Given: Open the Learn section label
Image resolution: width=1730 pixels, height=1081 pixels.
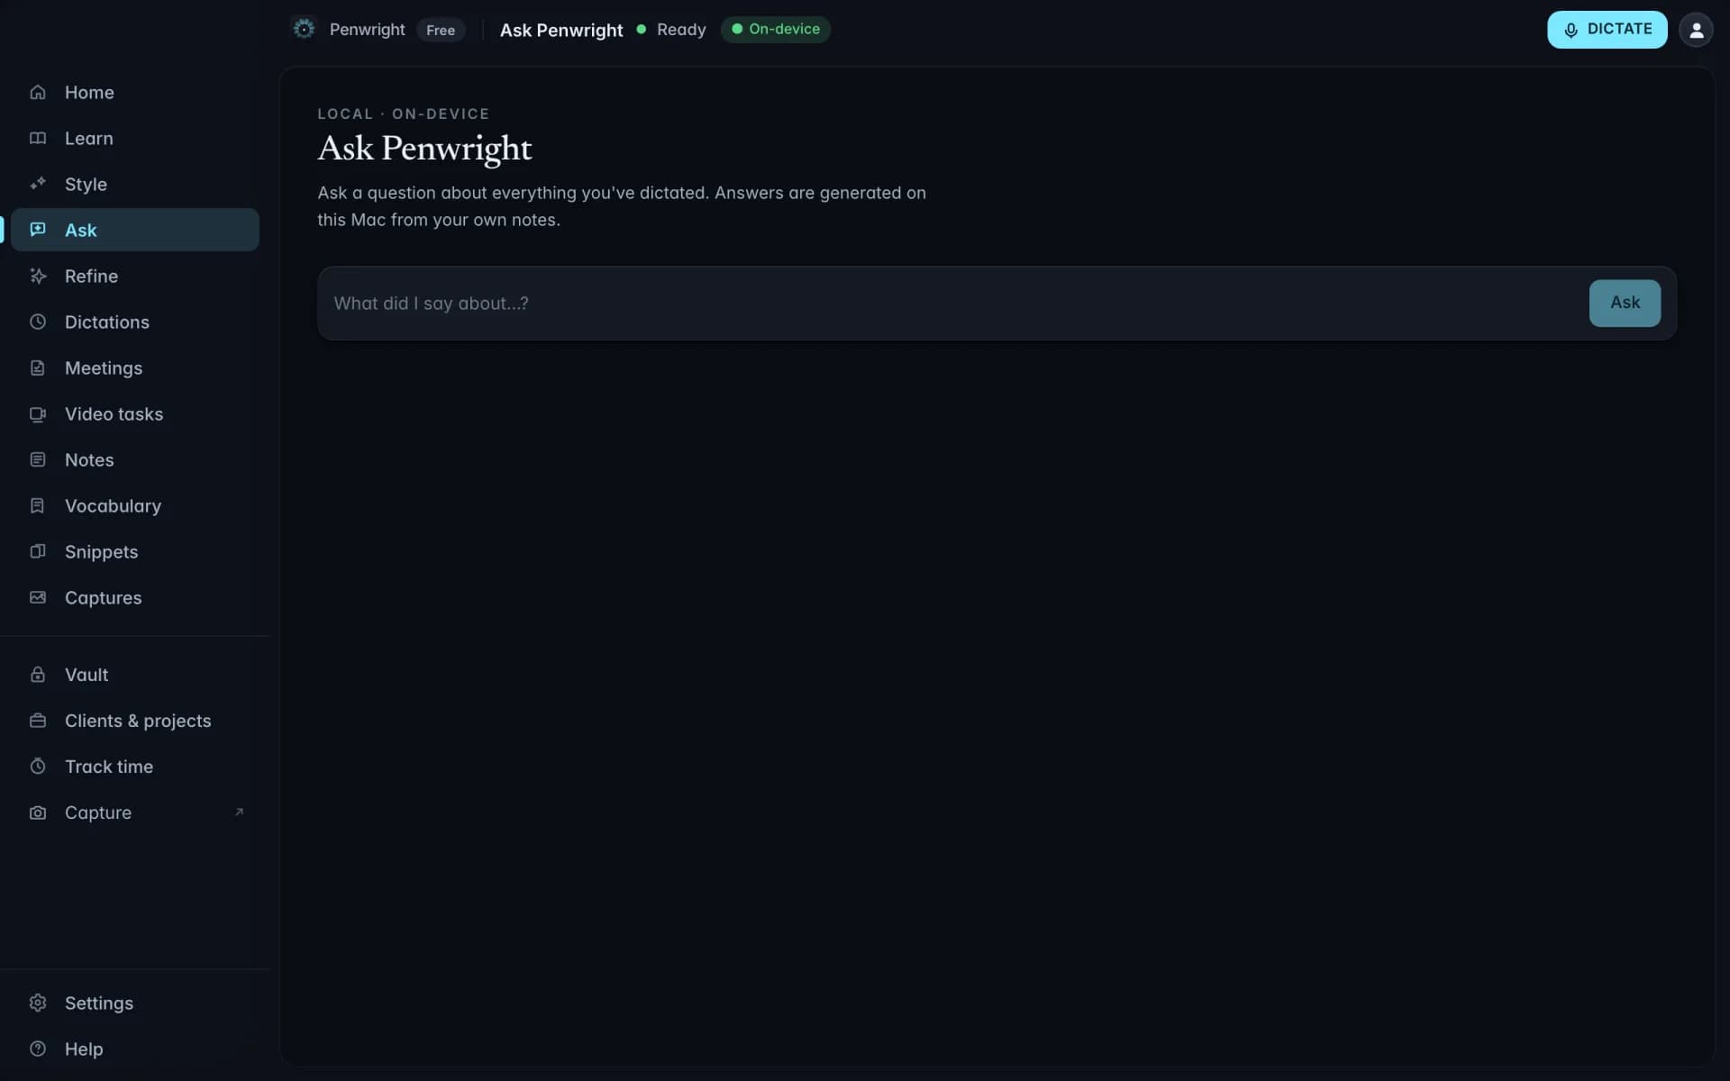Looking at the screenshot, I should [89, 138].
